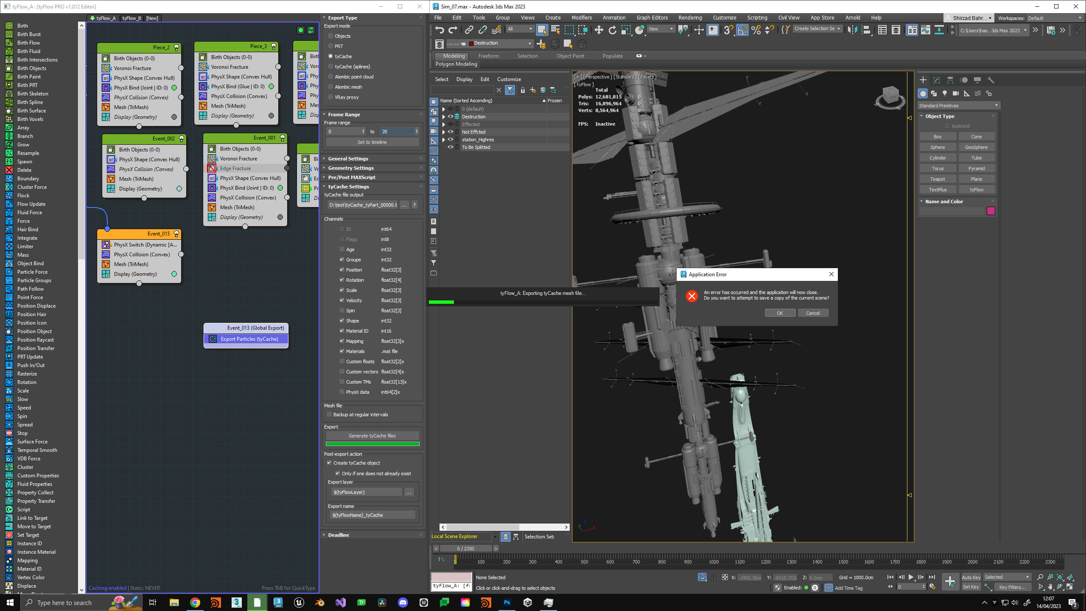Check Backup at regular intervals
1086x611 pixels.
tap(329, 415)
